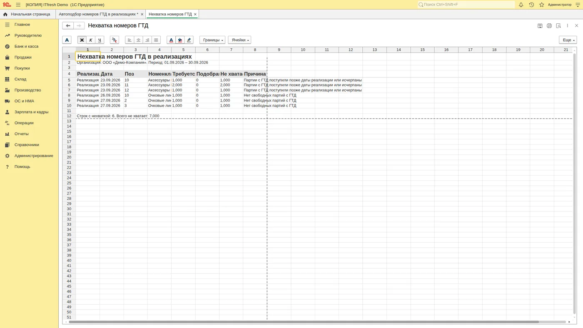Screen dimensions: 583x328
Task: Select the border color pen icon
Action: (189, 40)
